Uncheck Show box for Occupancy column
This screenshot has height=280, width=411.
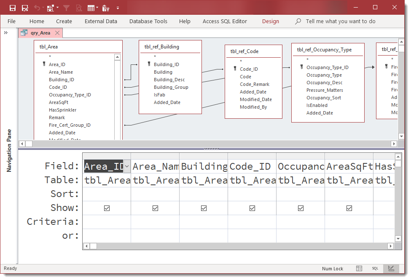coord(301,208)
